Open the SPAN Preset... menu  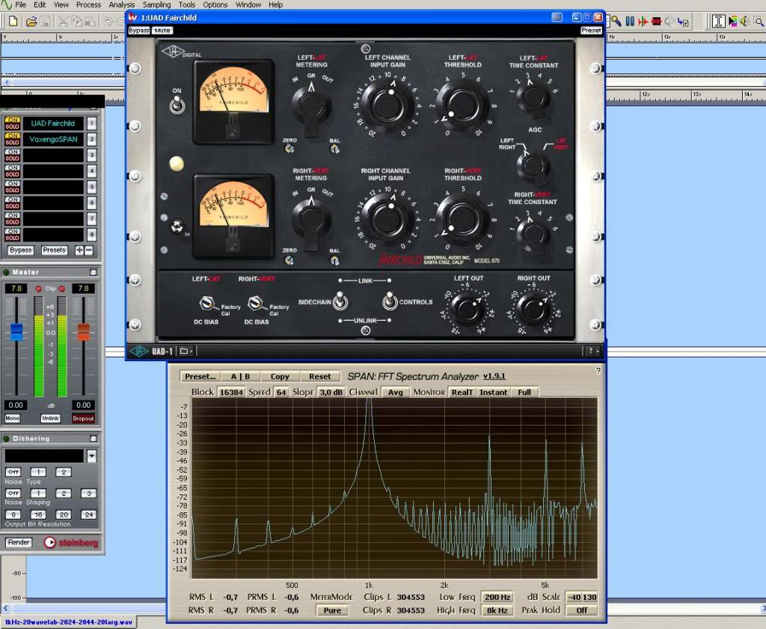[x=200, y=377]
